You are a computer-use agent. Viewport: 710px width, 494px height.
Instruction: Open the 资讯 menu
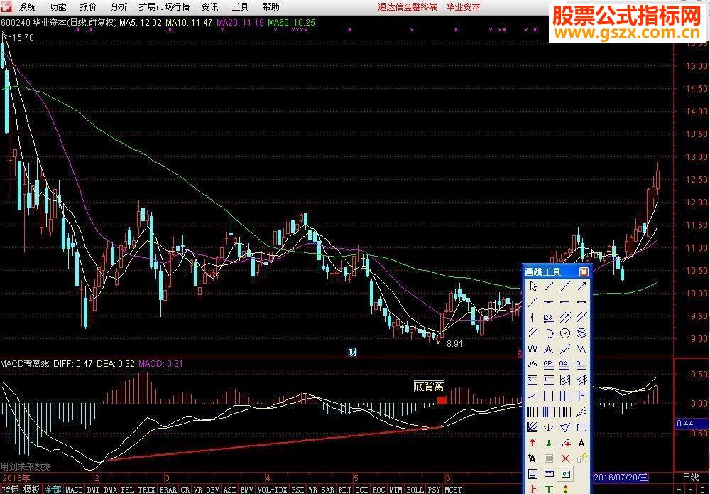(x=209, y=7)
